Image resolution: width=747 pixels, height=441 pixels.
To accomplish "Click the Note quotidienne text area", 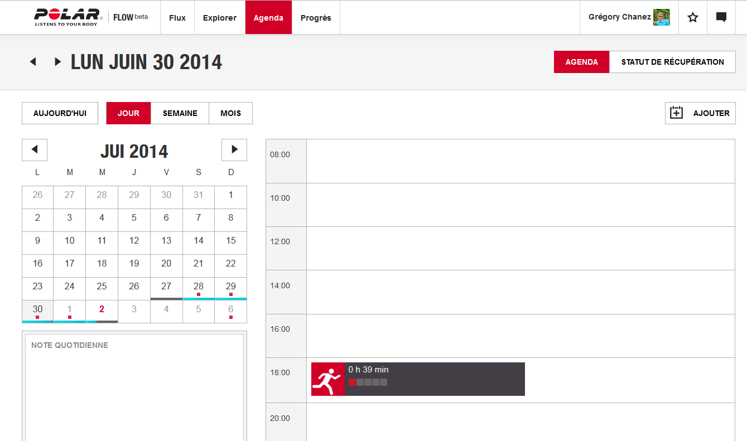I will [x=134, y=390].
